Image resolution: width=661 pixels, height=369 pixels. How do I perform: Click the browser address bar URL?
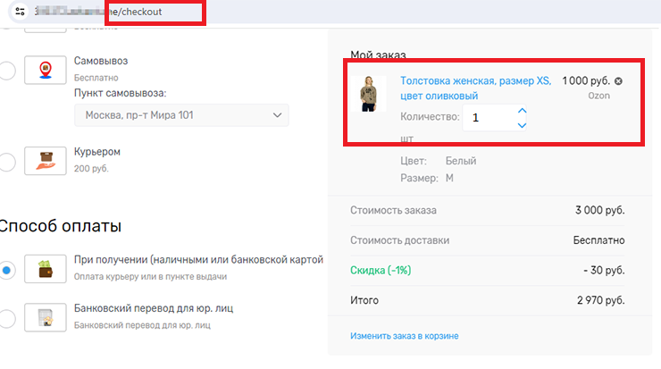(x=134, y=13)
